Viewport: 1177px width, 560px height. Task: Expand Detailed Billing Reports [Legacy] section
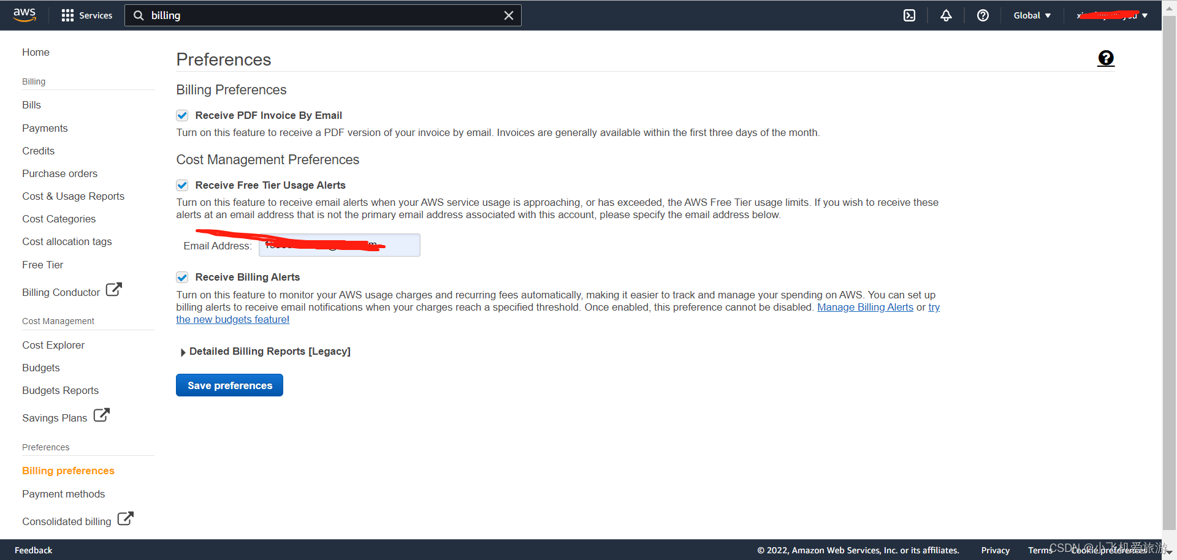click(183, 352)
